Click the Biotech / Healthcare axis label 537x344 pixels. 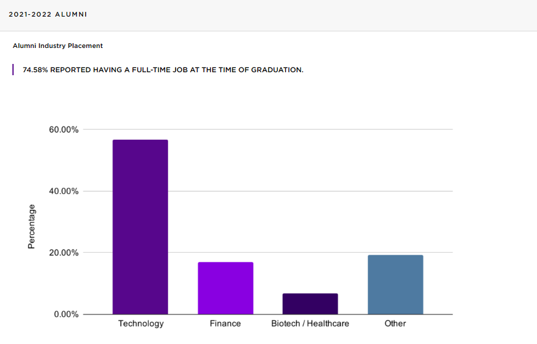tap(310, 323)
